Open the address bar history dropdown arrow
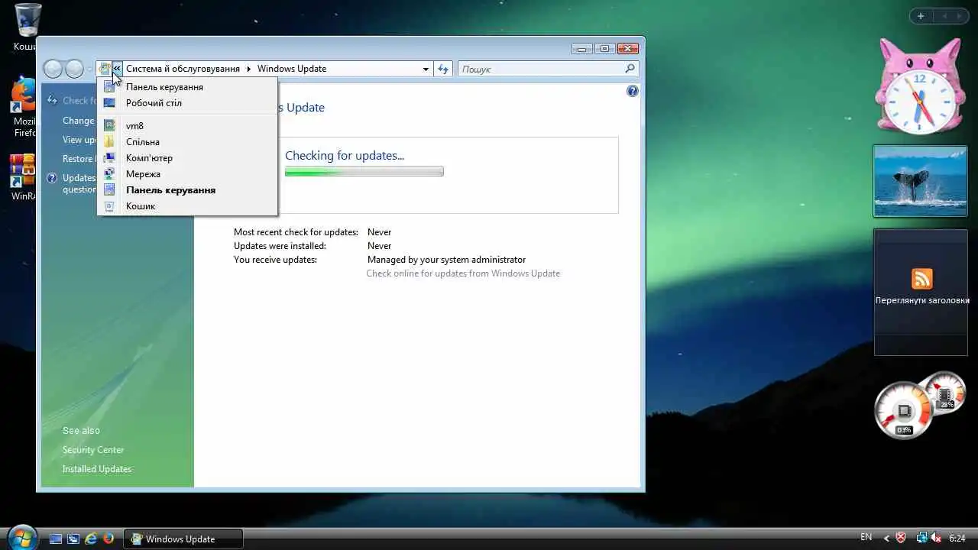This screenshot has height=550, width=978. tap(426, 69)
